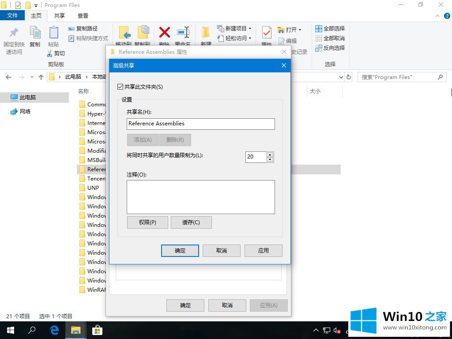Click the red Delete (删除) X icon
452x339 pixels.
(165, 32)
